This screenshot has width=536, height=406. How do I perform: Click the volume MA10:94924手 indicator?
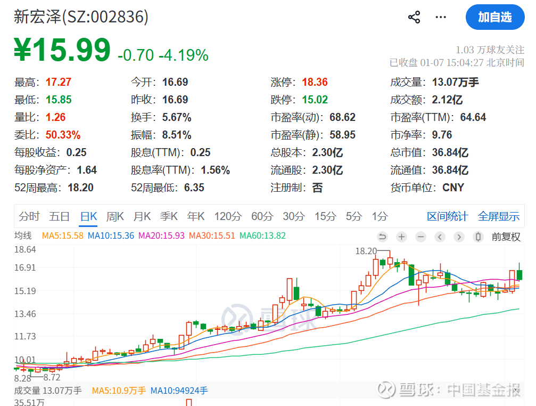[x=179, y=391]
